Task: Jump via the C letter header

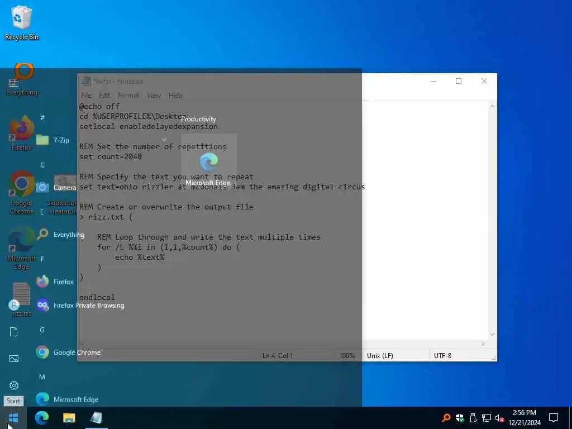Action: 42,165
